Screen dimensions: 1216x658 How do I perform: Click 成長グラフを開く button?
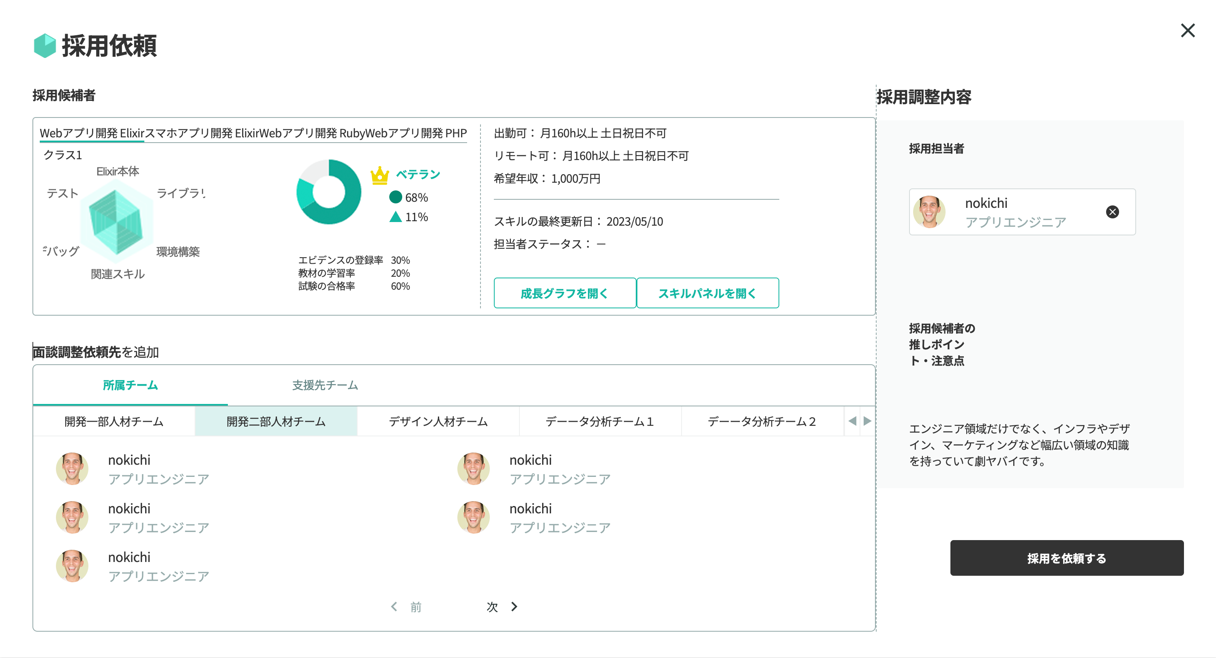click(564, 293)
